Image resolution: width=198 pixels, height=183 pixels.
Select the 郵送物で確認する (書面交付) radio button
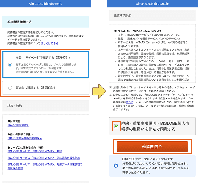10,88
